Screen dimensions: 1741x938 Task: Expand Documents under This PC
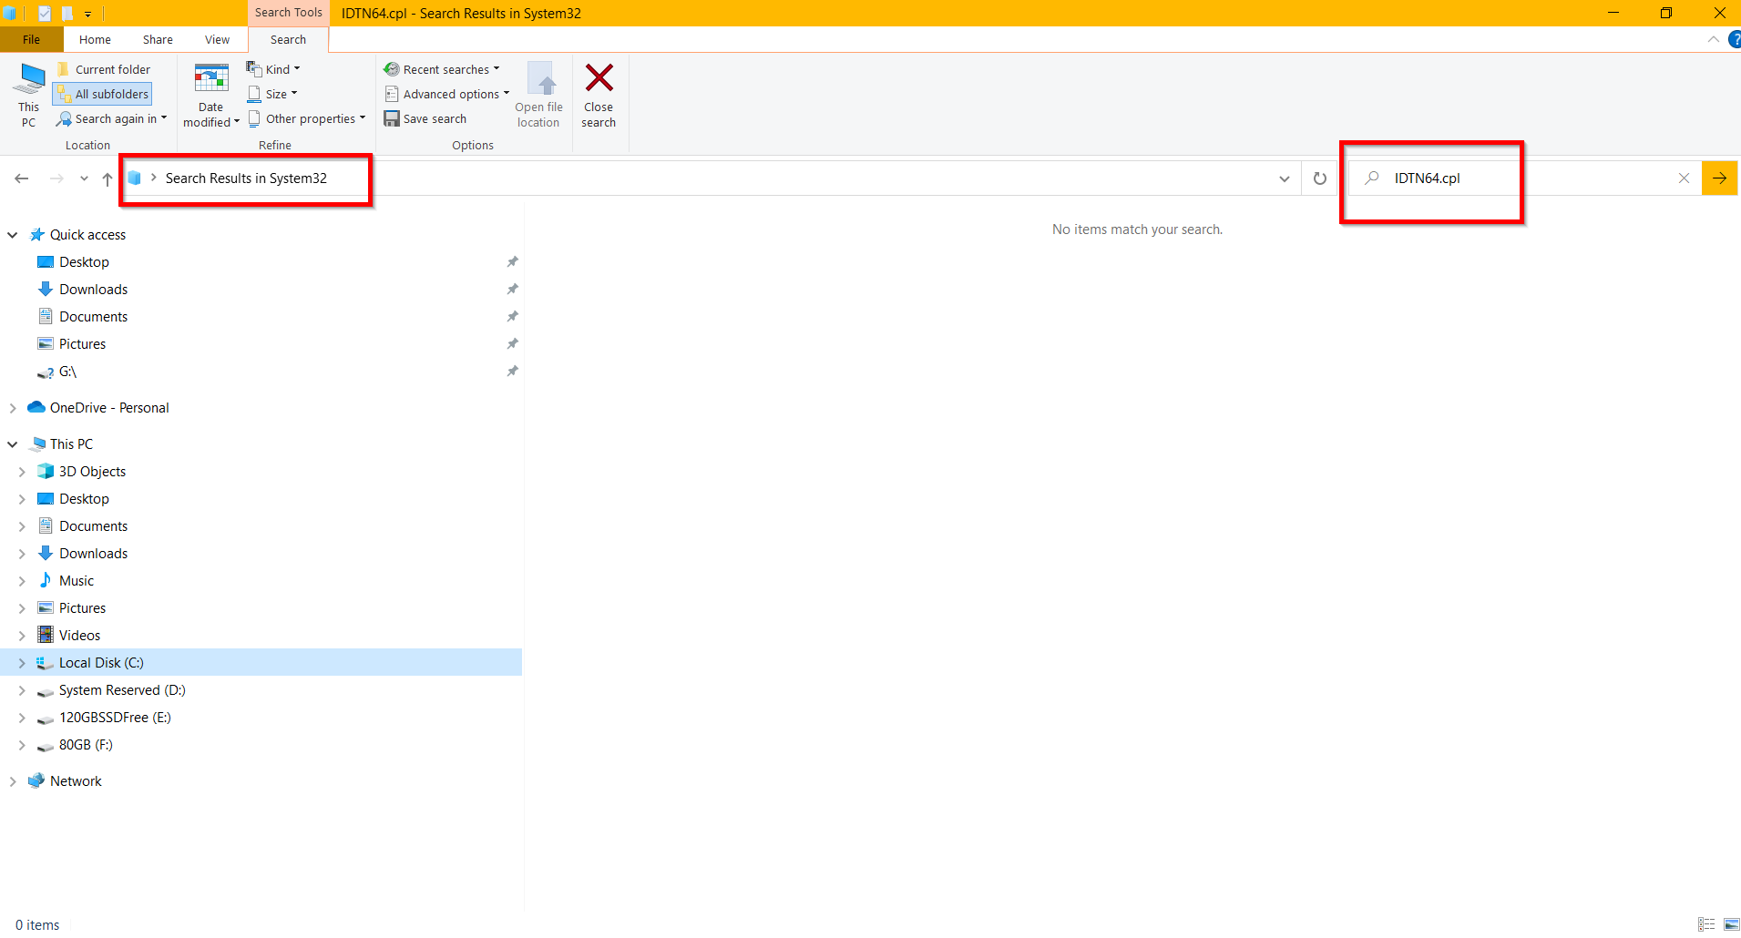coord(22,526)
